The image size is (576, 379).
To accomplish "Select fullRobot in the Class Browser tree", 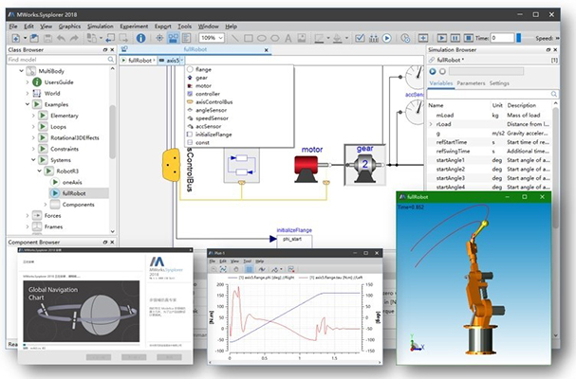I will [x=76, y=192].
